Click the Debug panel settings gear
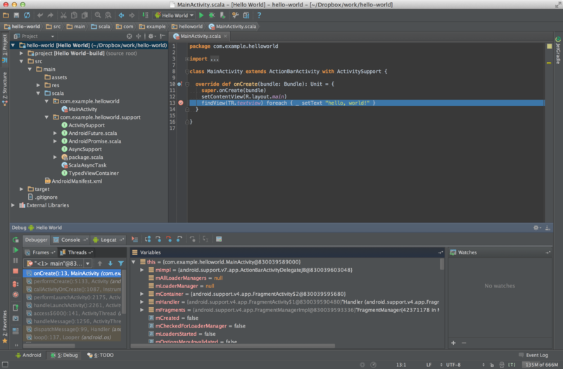This screenshot has width=563, height=369. pyautogui.click(x=537, y=228)
